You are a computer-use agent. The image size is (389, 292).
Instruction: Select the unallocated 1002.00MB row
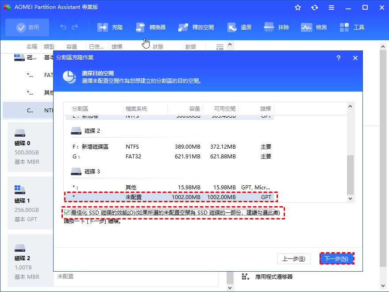170,197
